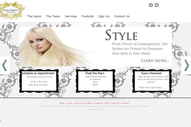Open Sign Up footer link
The width and height of the screenshot is (191, 127).
pyautogui.click(x=115, y=103)
